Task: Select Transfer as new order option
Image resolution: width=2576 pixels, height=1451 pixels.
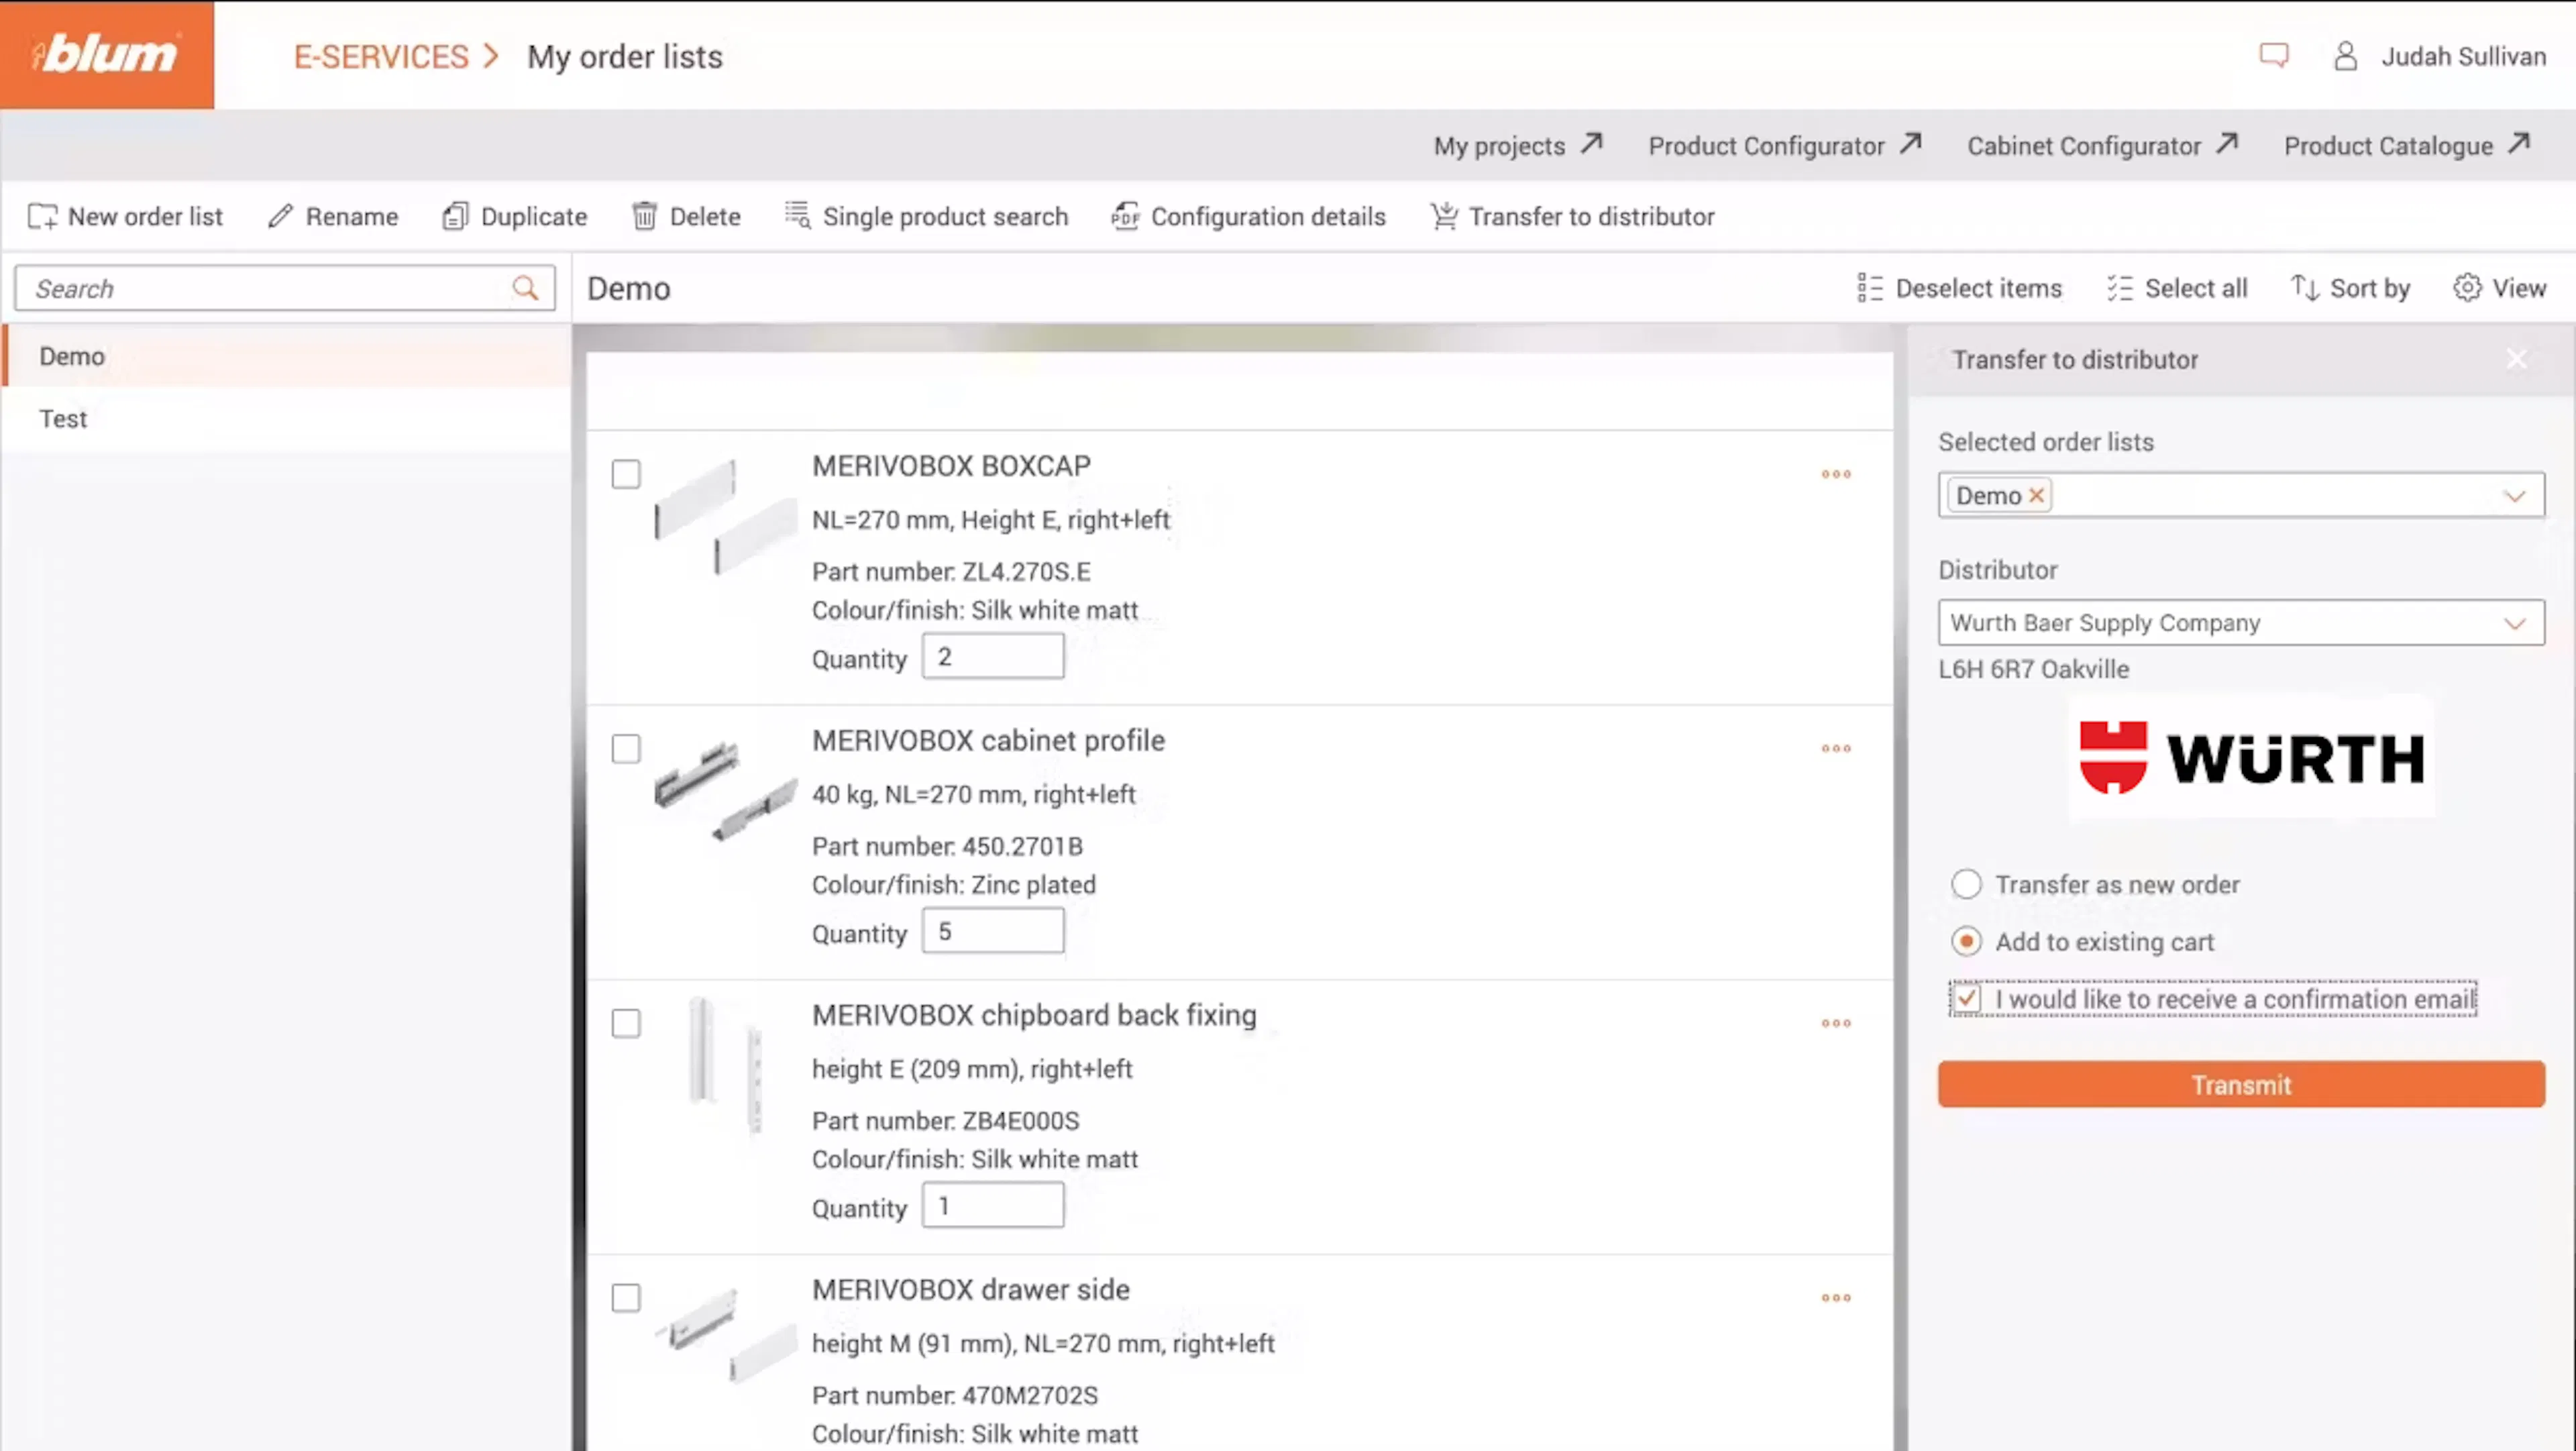Action: click(1966, 884)
